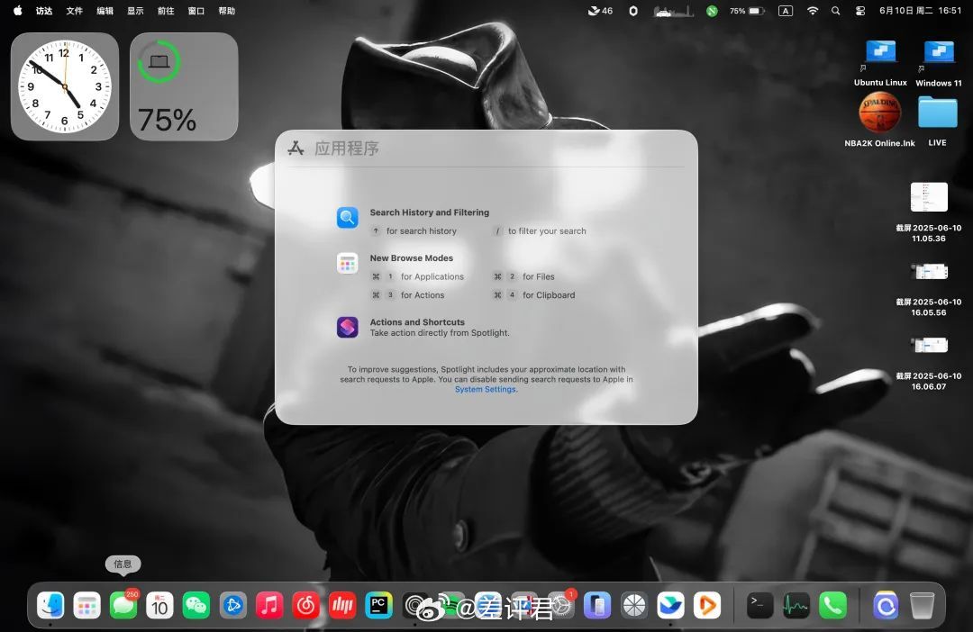Viewport: 973px width, 632px height.
Task: Launch PyCharm from the Dock
Action: pos(378,605)
